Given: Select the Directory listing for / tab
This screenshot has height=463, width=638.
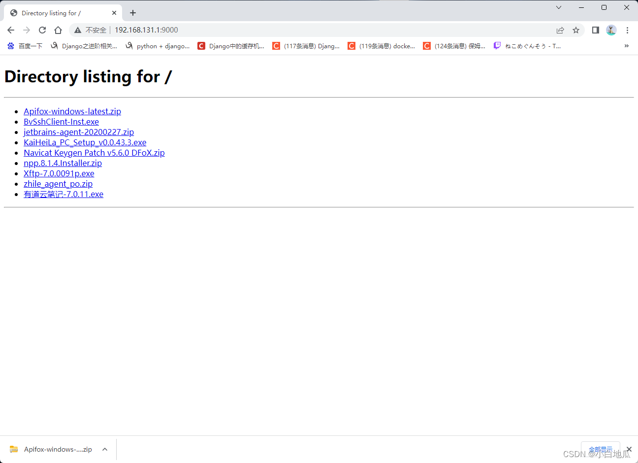Looking at the screenshot, I should (62, 13).
